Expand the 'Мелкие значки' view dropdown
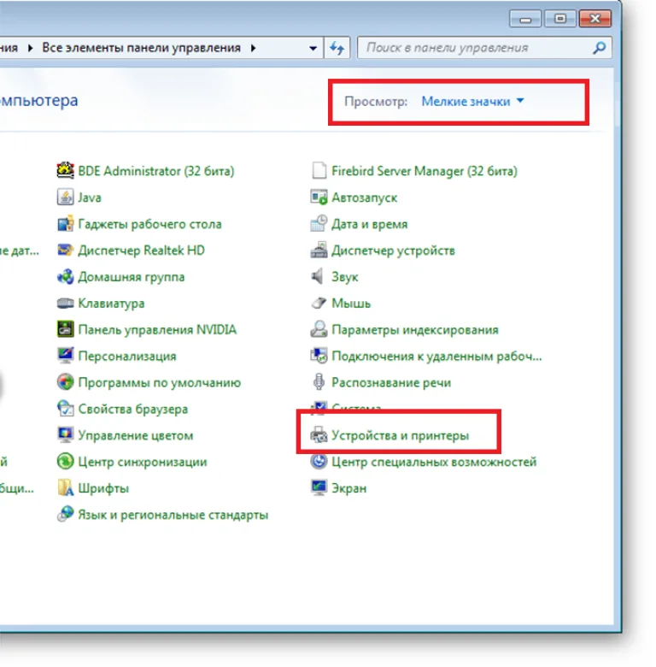Screen dimensions: 656x667 pos(472,101)
